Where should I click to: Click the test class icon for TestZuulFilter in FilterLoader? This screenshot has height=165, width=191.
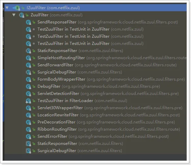point(28,101)
